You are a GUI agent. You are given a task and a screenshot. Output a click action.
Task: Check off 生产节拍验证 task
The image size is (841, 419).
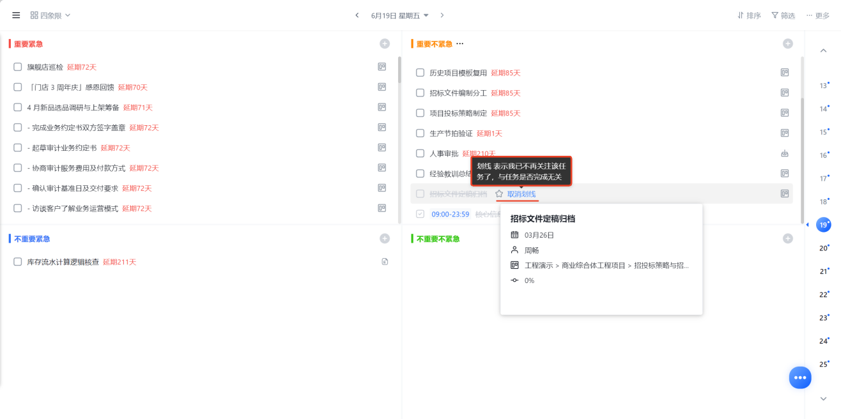(x=420, y=133)
